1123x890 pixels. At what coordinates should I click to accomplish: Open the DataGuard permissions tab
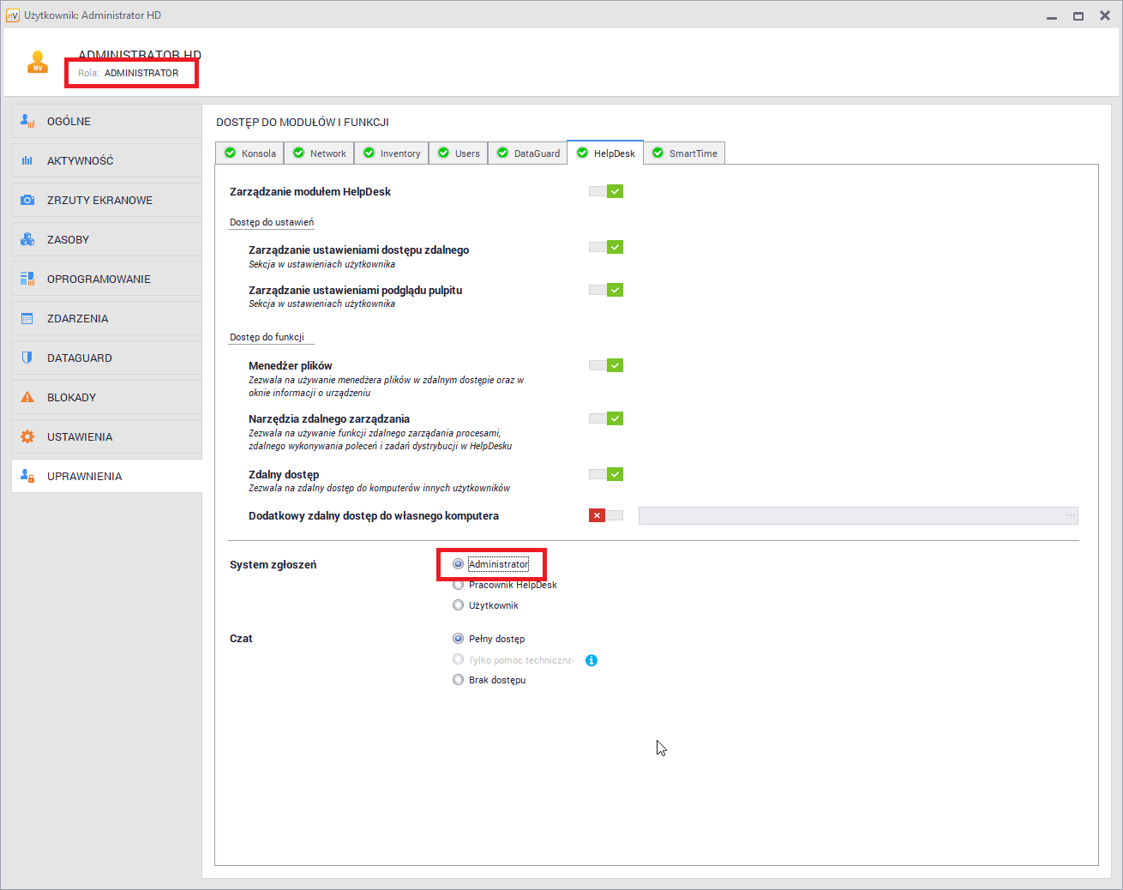[528, 153]
